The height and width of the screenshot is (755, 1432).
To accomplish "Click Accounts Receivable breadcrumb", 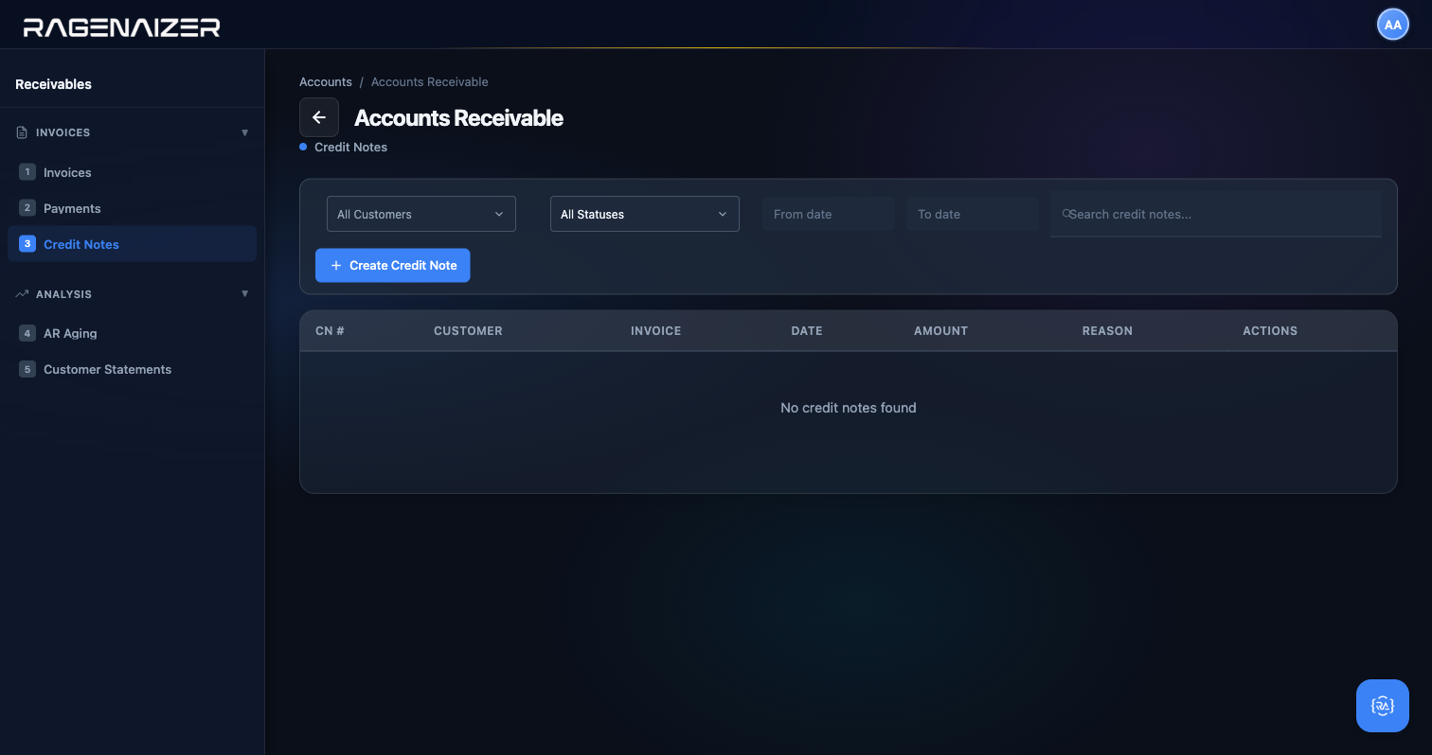I will coord(430,82).
